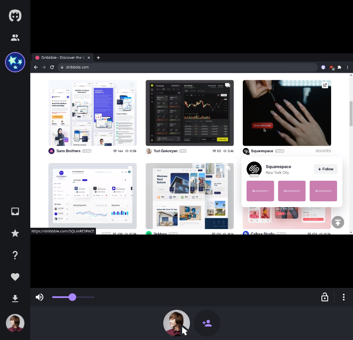
Task: Open the favorites star icon in sidebar
Action: click(x=15, y=233)
